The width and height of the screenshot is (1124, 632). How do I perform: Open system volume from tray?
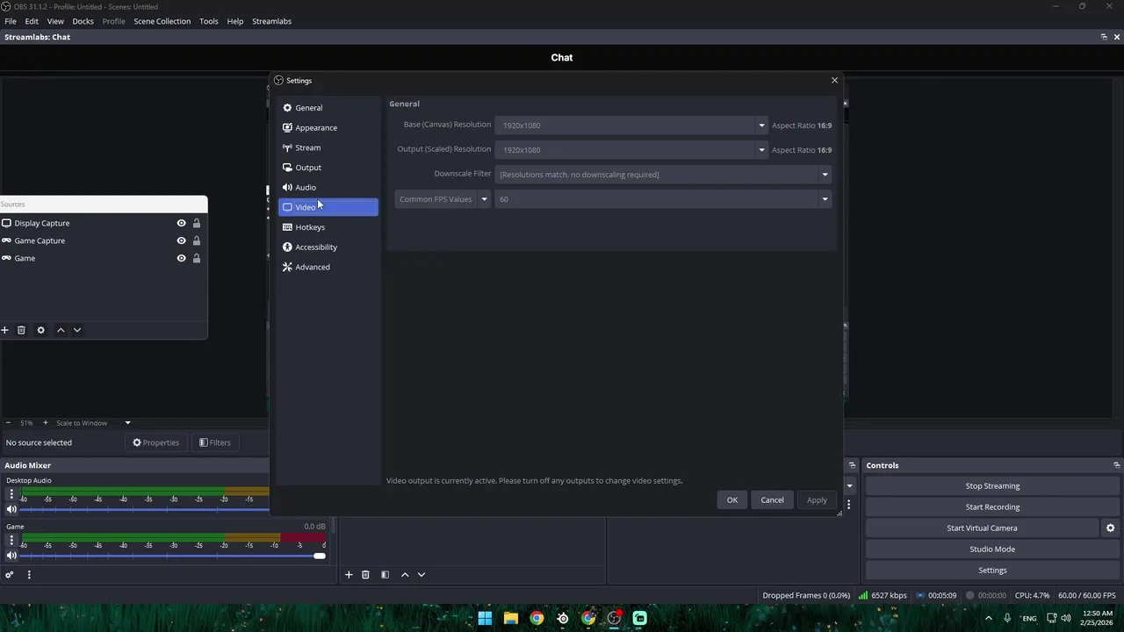pos(1065,618)
